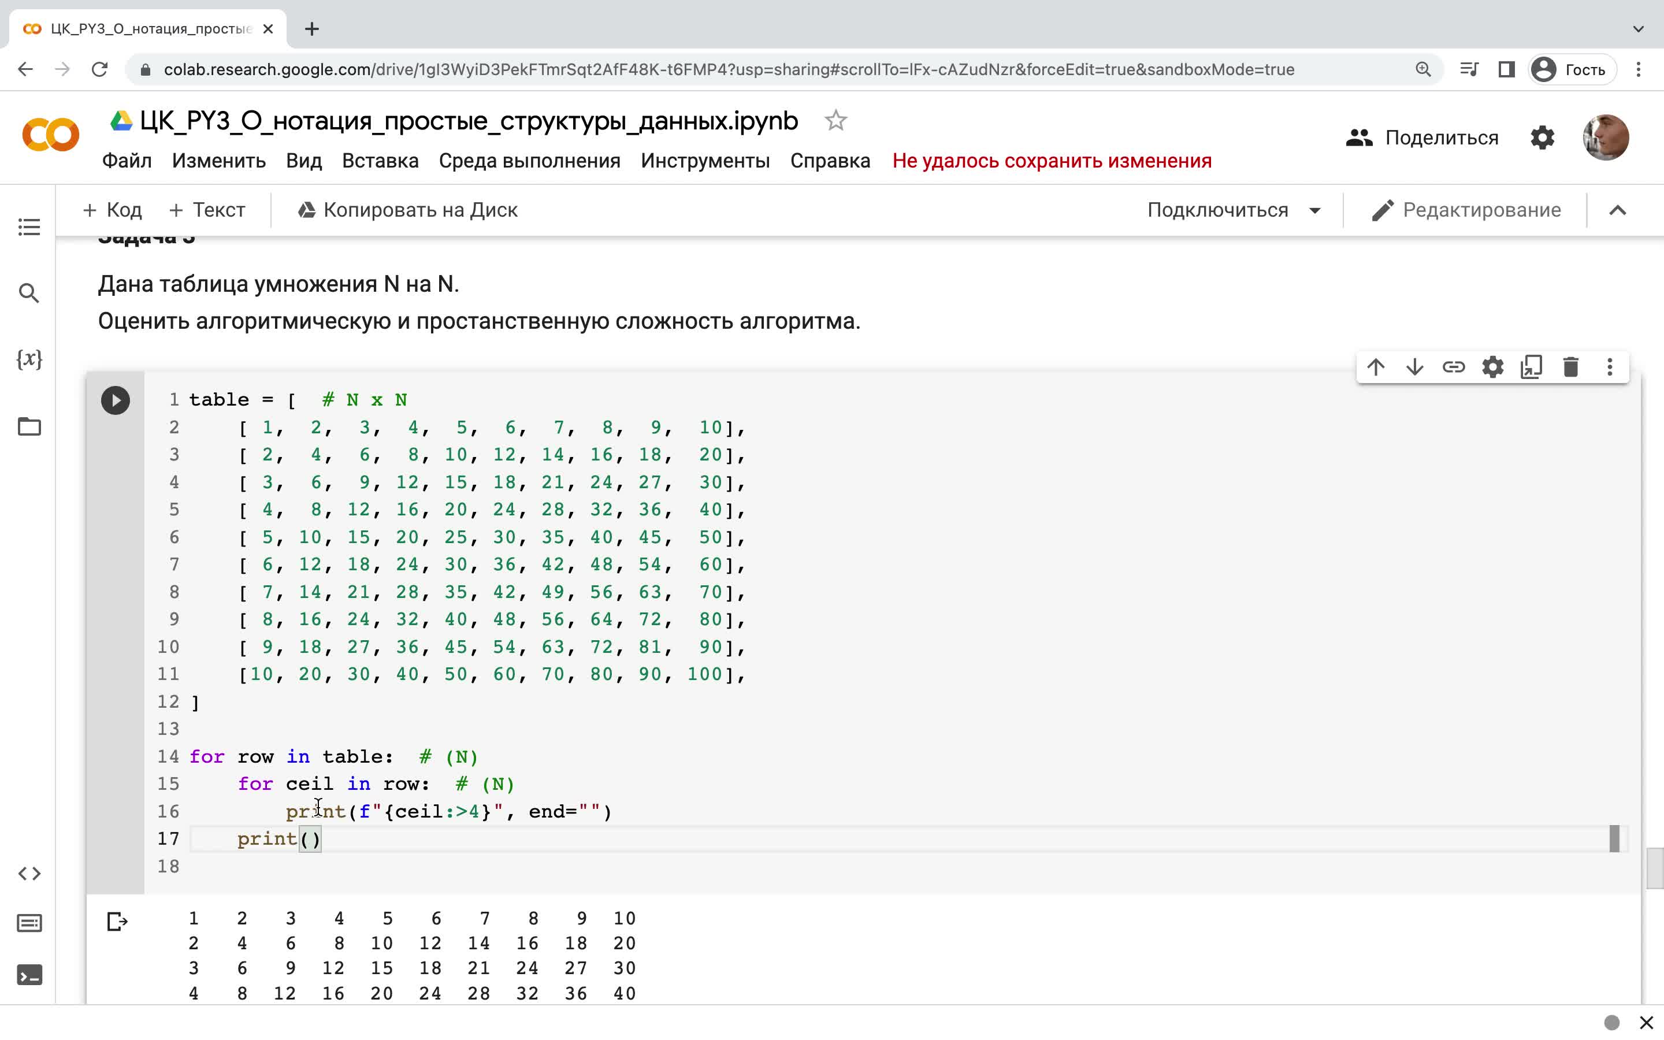The height and width of the screenshot is (1040, 1664).
Task: Click the address bar URL
Action: pos(729,69)
